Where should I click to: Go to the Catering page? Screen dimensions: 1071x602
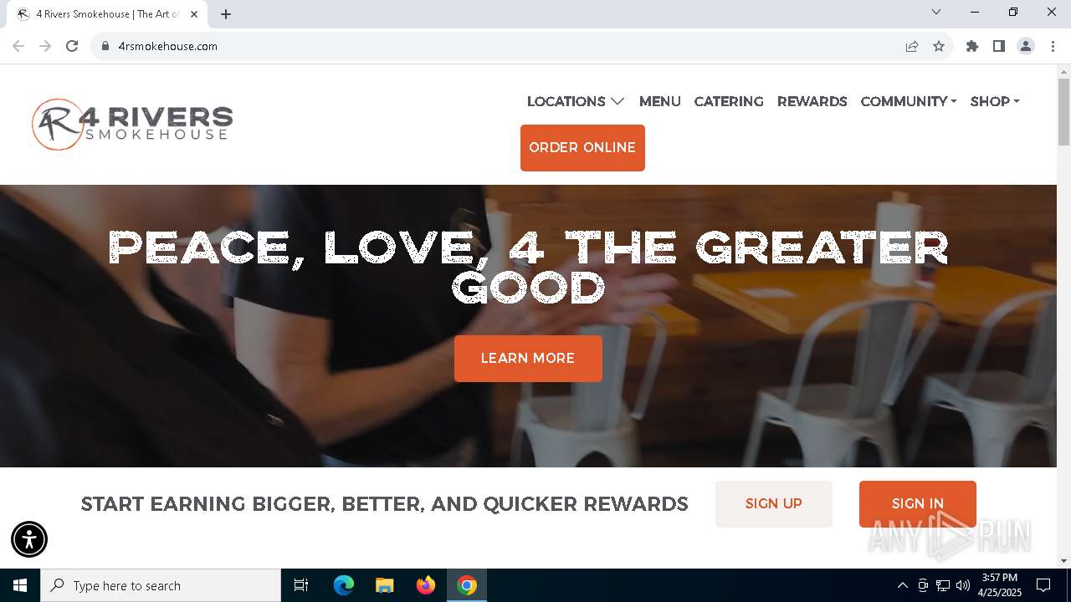point(729,101)
